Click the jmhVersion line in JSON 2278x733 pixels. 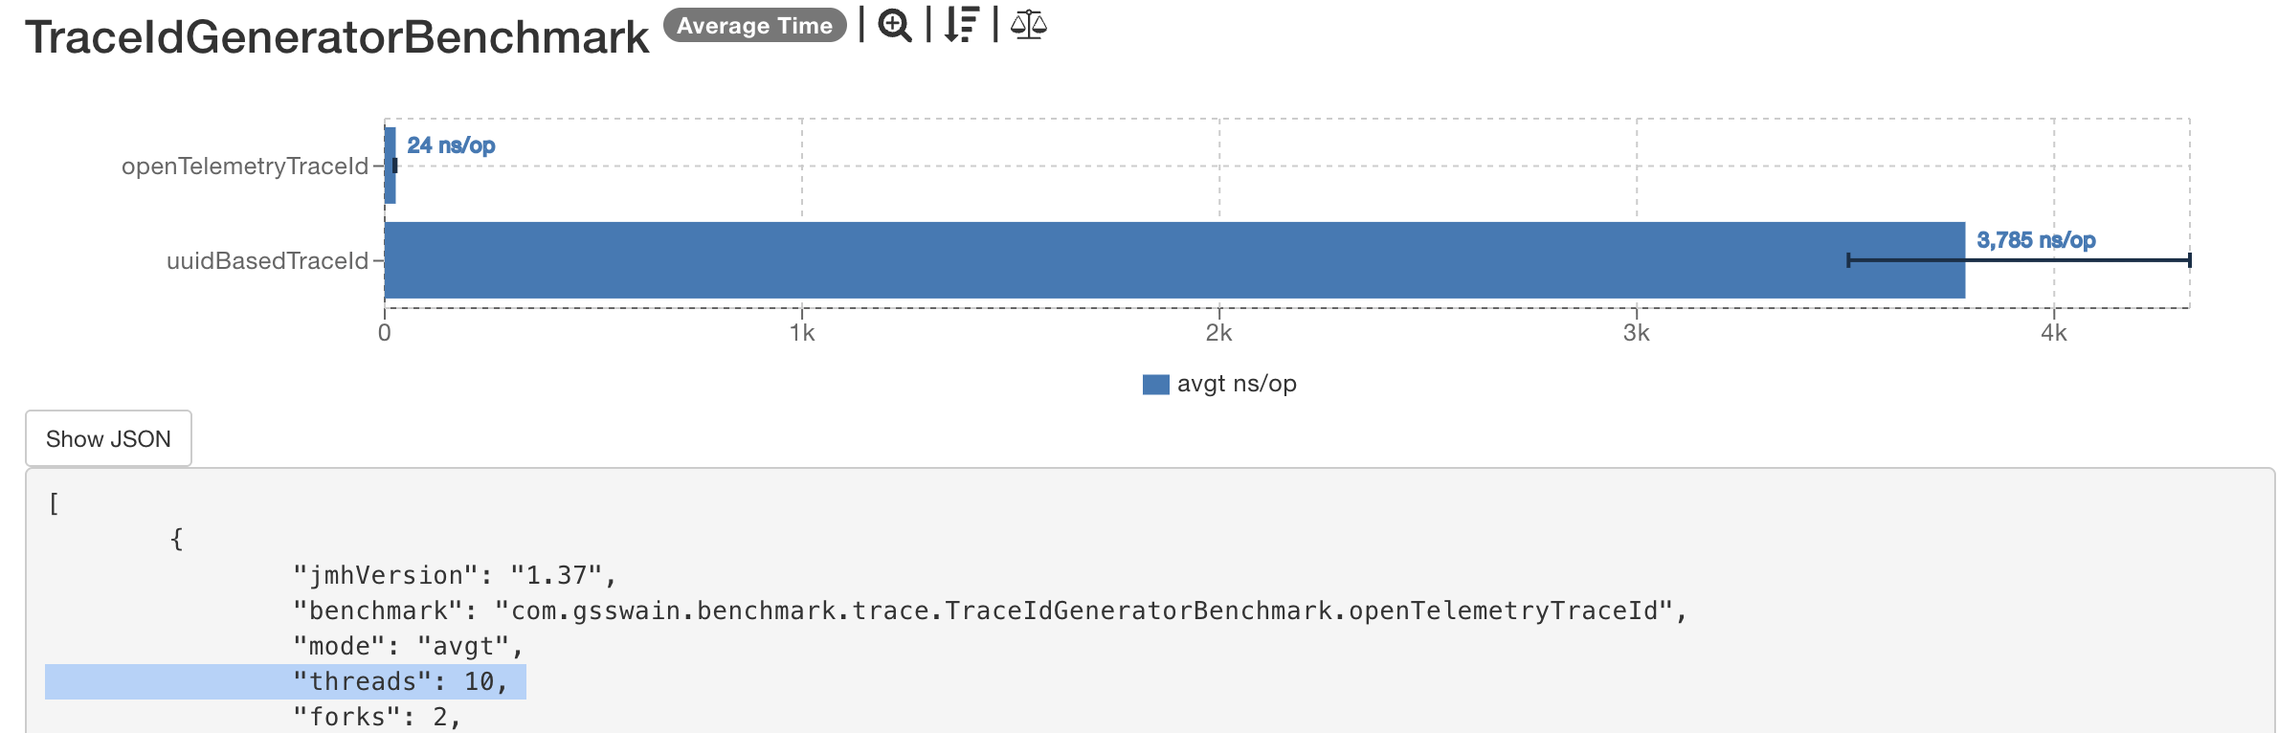(x=455, y=575)
